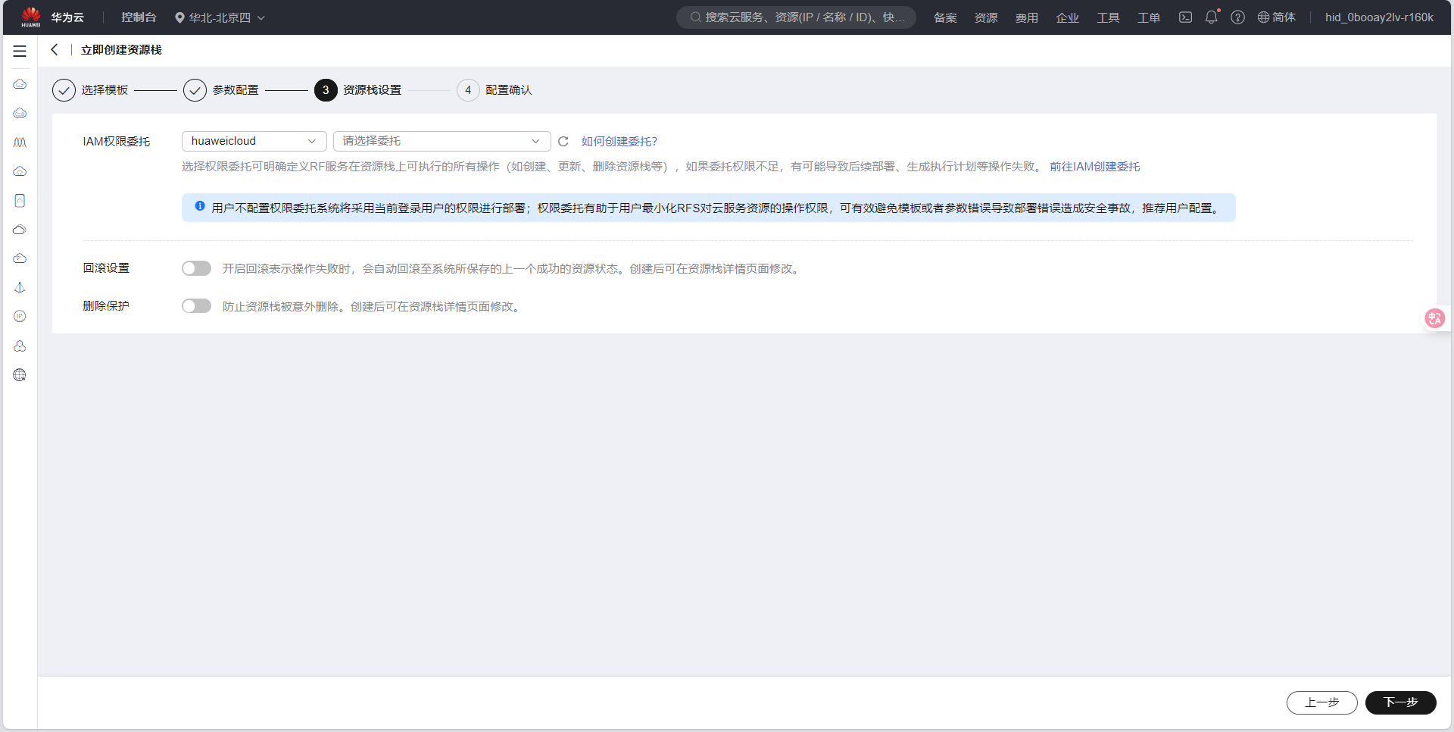Click the 上一步 button

pos(1322,702)
